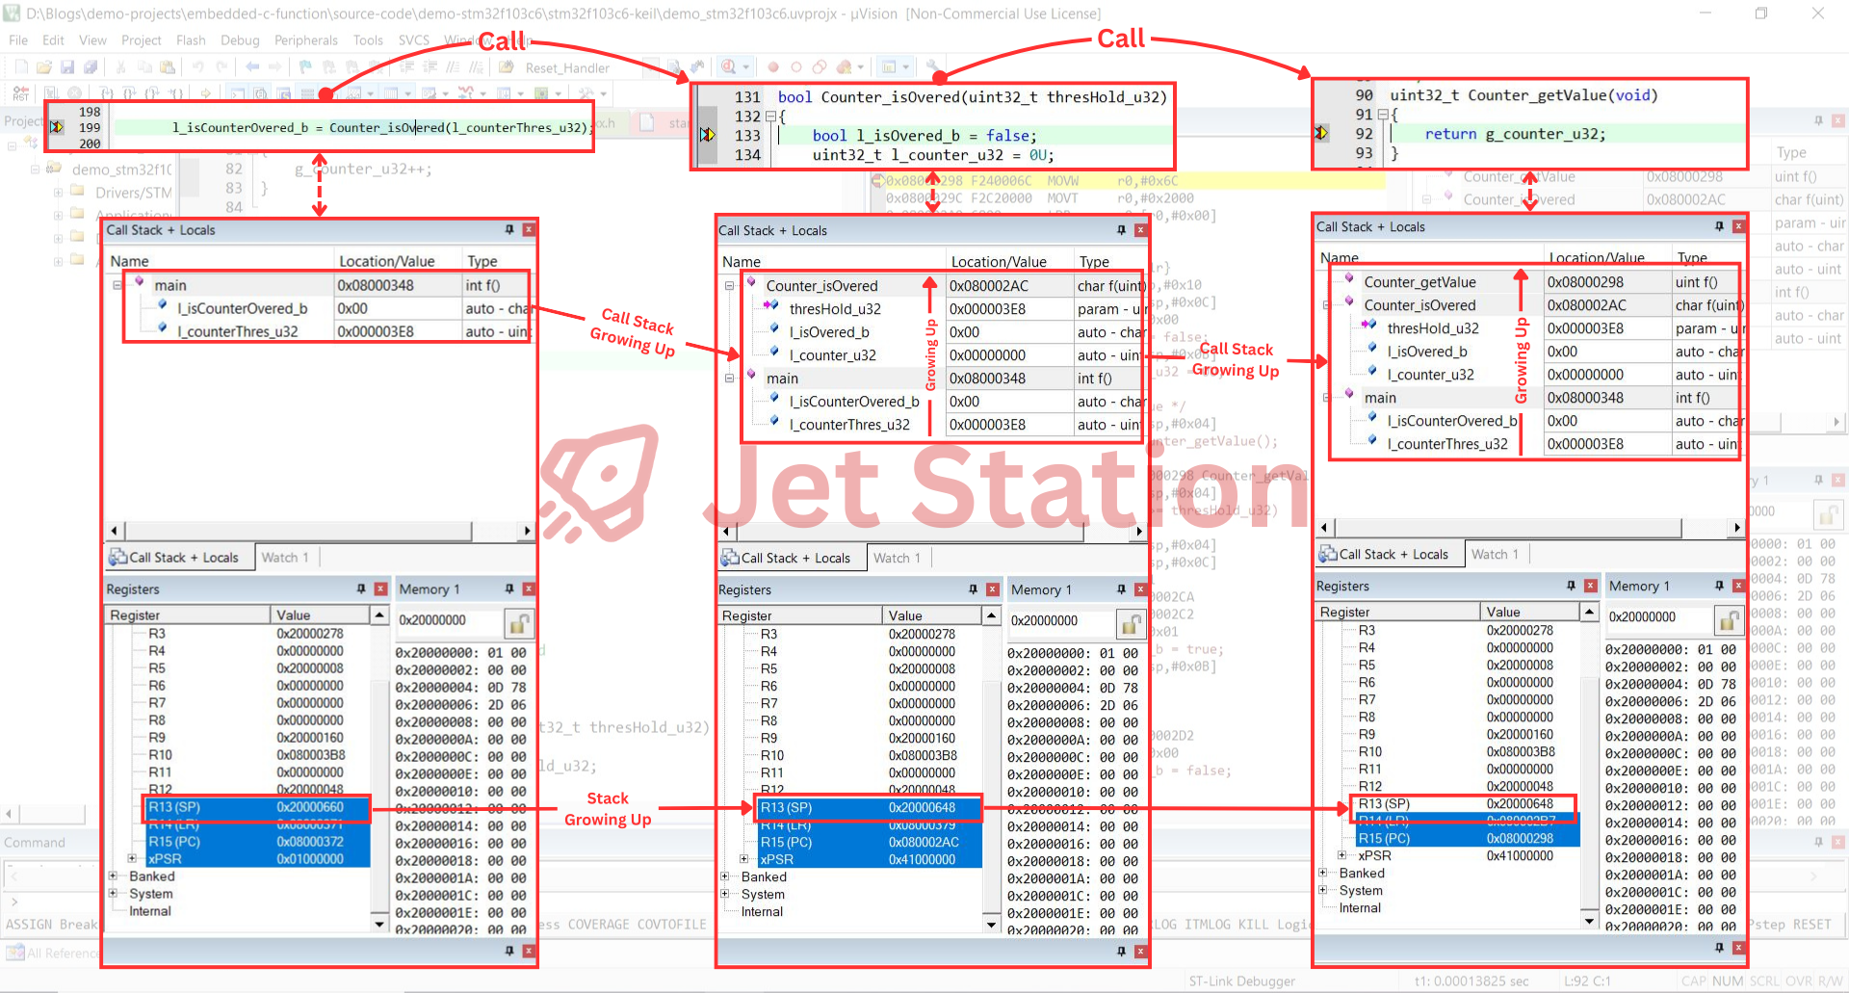Collapse Counter_isOvered node in middle call stack
1849x993 pixels.
click(729, 286)
